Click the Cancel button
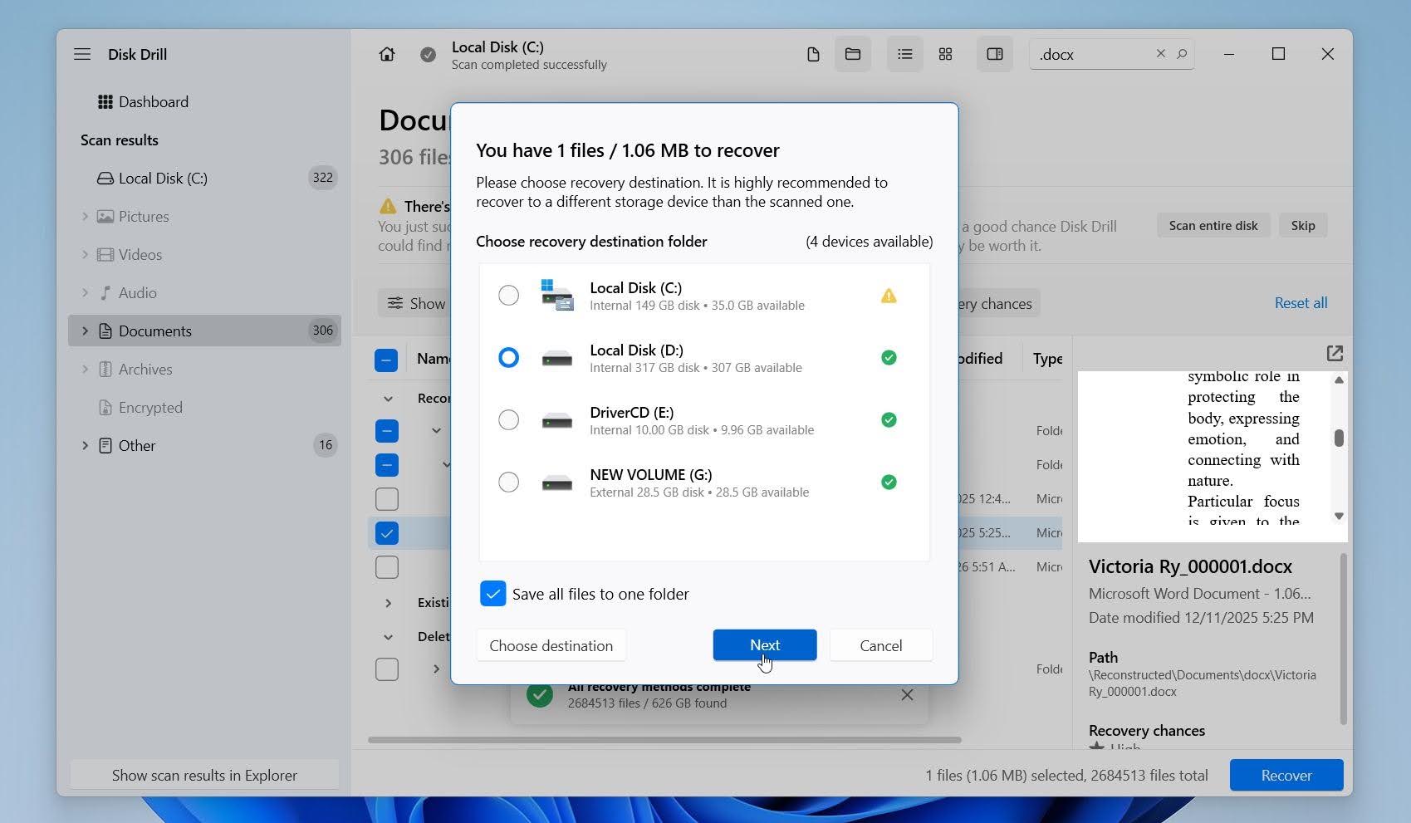The image size is (1411, 823). [880, 645]
